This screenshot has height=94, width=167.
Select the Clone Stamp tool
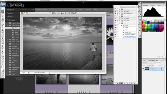(x=3, y=30)
